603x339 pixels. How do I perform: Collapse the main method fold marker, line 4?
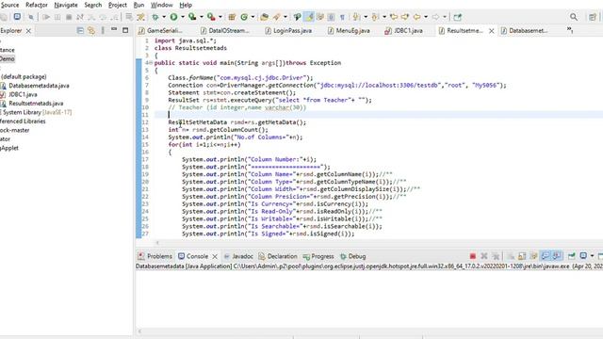click(151, 63)
